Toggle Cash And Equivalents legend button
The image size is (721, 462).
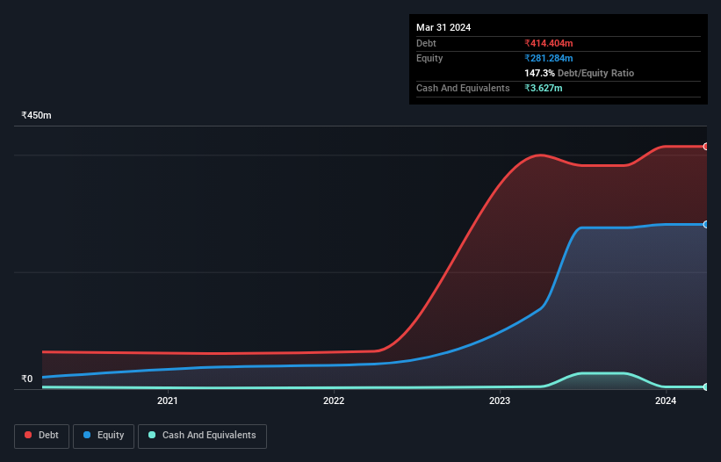pyautogui.click(x=202, y=436)
